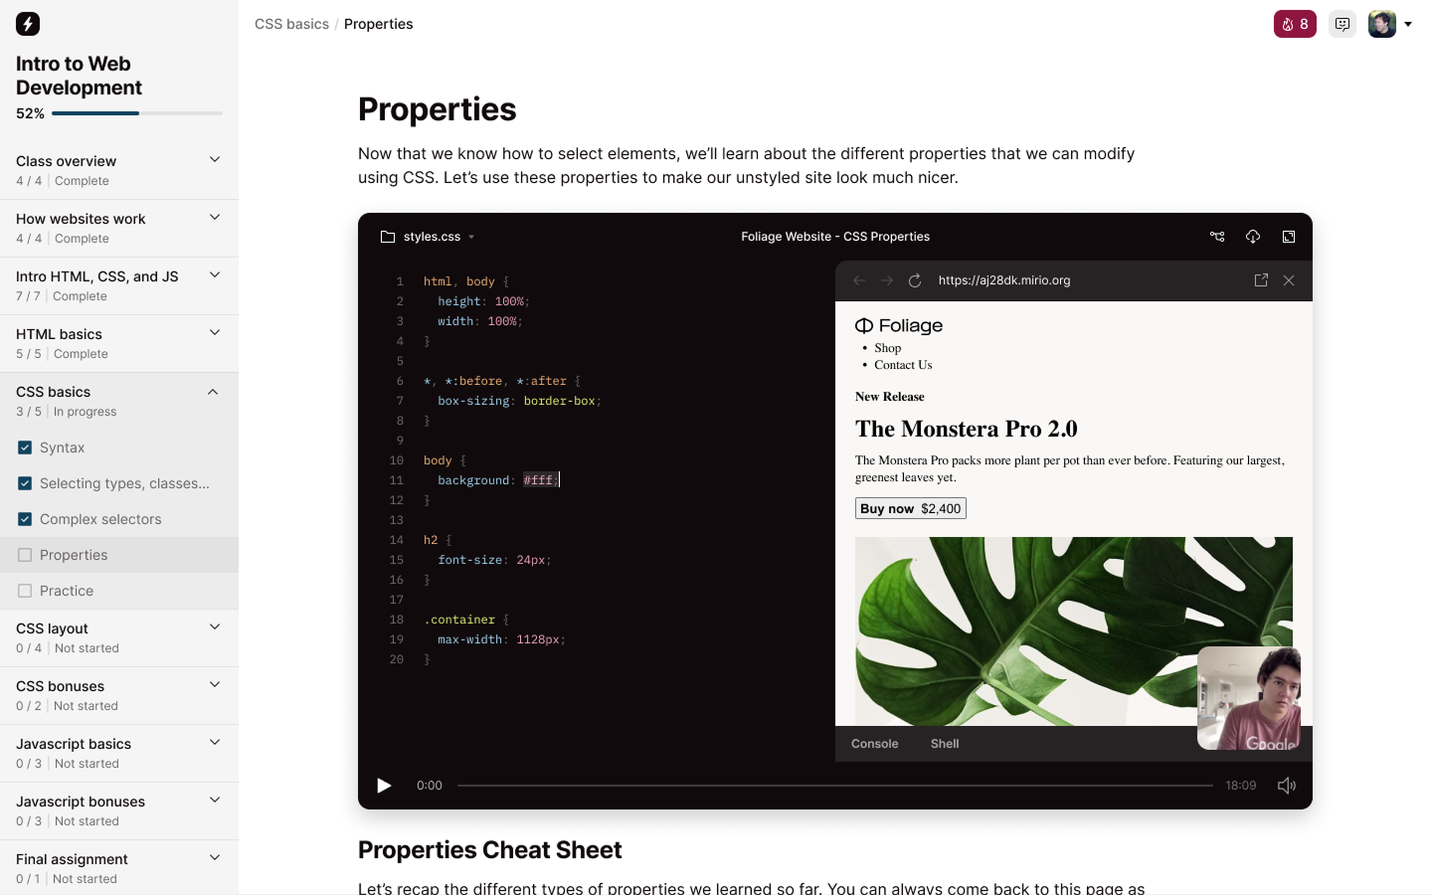
Task: Collapse the CSS basics section
Action: coord(213,392)
